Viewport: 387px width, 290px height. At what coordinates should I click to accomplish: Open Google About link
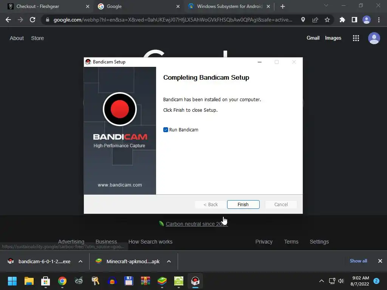pyautogui.click(x=17, y=38)
